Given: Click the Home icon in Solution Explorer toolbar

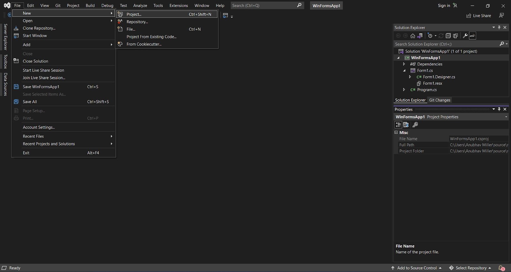Looking at the screenshot, I should [413, 36].
